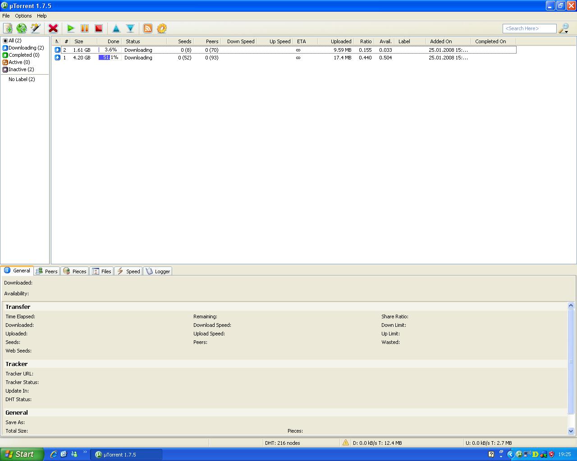Sort by the Done column header
This screenshot has height=461, width=577.
point(110,41)
